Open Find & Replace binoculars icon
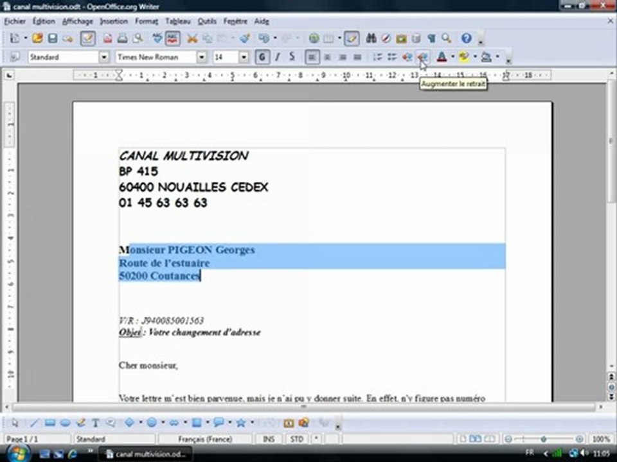This screenshot has height=462, width=617. click(371, 38)
